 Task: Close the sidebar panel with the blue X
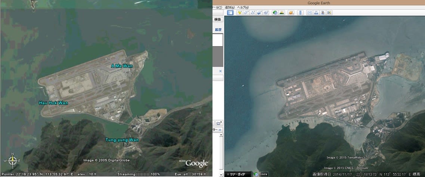pos(220,71)
